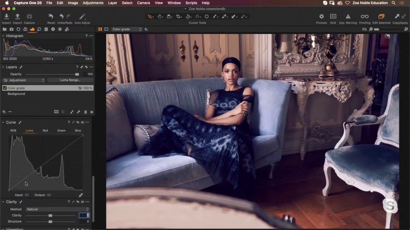This screenshot has width=410, height=230.
Task: Select the Spot removal circle tool
Action: 207,16
